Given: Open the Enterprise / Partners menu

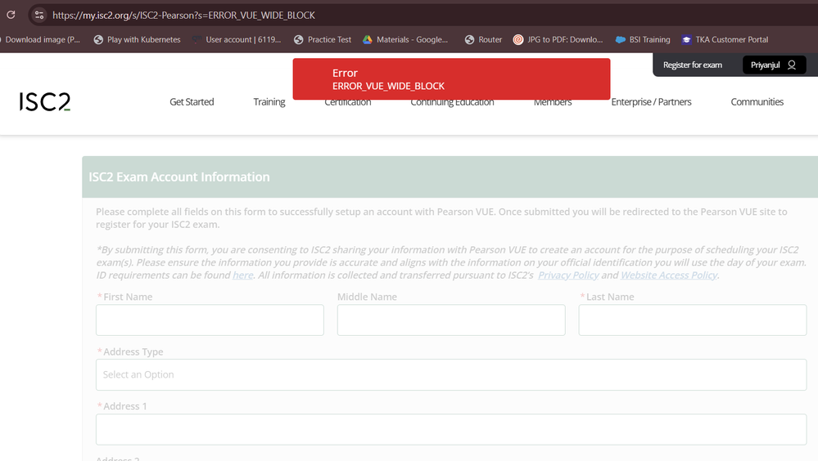Looking at the screenshot, I should (x=651, y=102).
